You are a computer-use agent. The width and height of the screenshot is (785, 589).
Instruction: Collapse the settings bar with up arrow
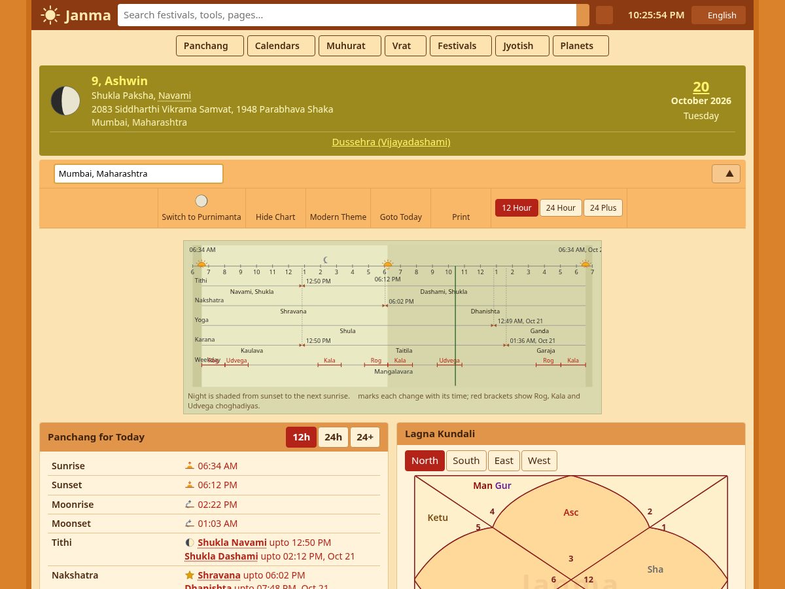pos(726,173)
